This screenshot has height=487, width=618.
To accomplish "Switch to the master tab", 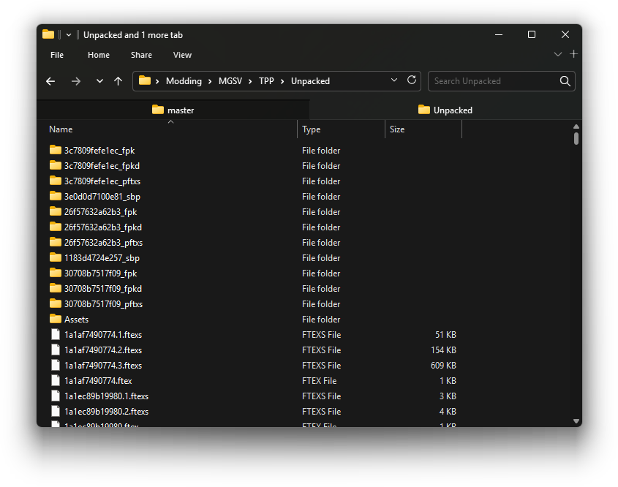I will [173, 110].
